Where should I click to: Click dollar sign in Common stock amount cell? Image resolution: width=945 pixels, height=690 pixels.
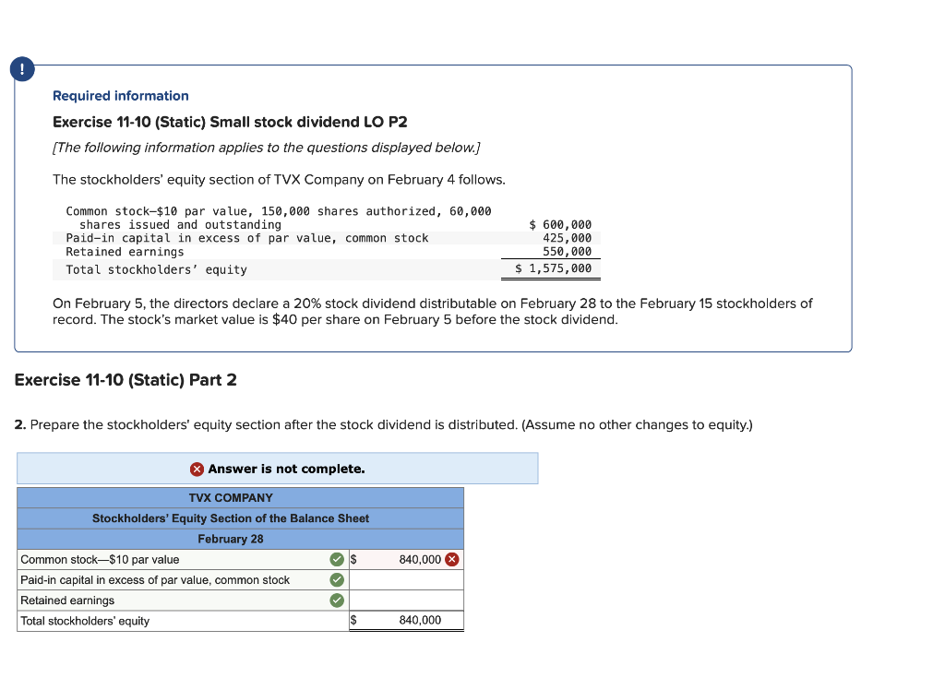[352, 559]
